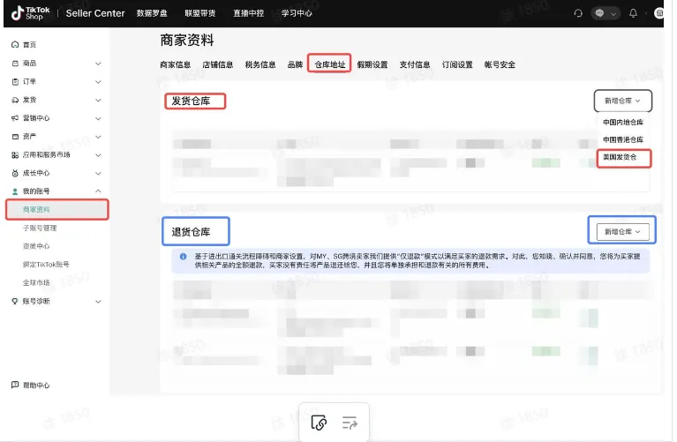The height and width of the screenshot is (442, 677).
Task: Go to 首页 in sidebar
Action: pyautogui.click(x=29, y=44)
